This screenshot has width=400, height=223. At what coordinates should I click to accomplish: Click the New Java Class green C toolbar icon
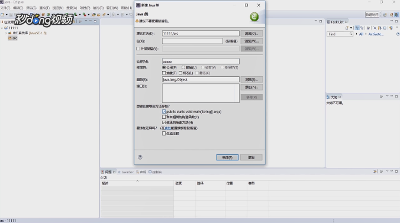coord(48,15)
